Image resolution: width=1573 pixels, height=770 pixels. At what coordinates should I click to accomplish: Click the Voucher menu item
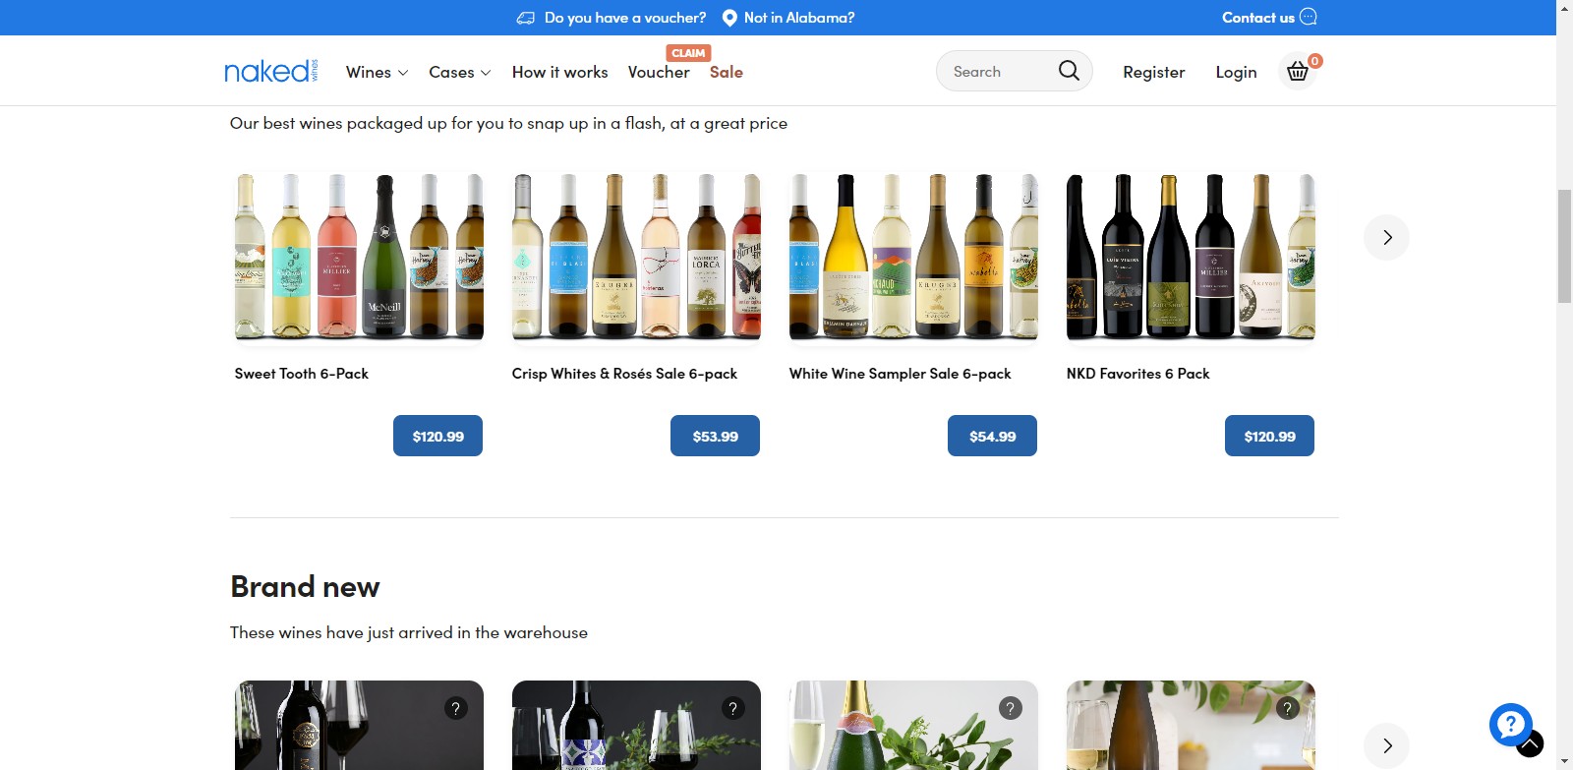point(659,72)
